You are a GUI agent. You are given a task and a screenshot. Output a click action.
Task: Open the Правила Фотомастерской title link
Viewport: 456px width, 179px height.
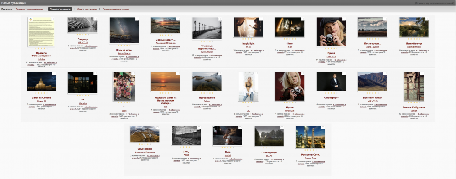[41, 54]
